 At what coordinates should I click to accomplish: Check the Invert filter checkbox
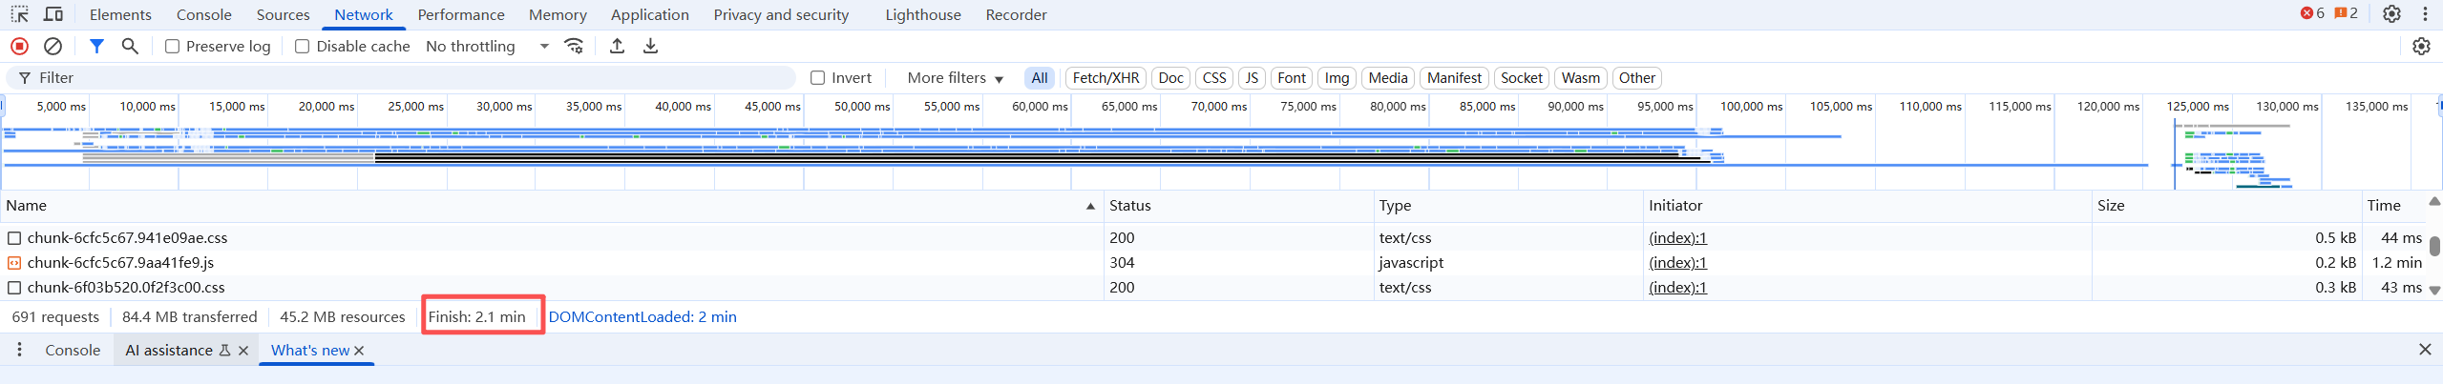pos(818,78)
